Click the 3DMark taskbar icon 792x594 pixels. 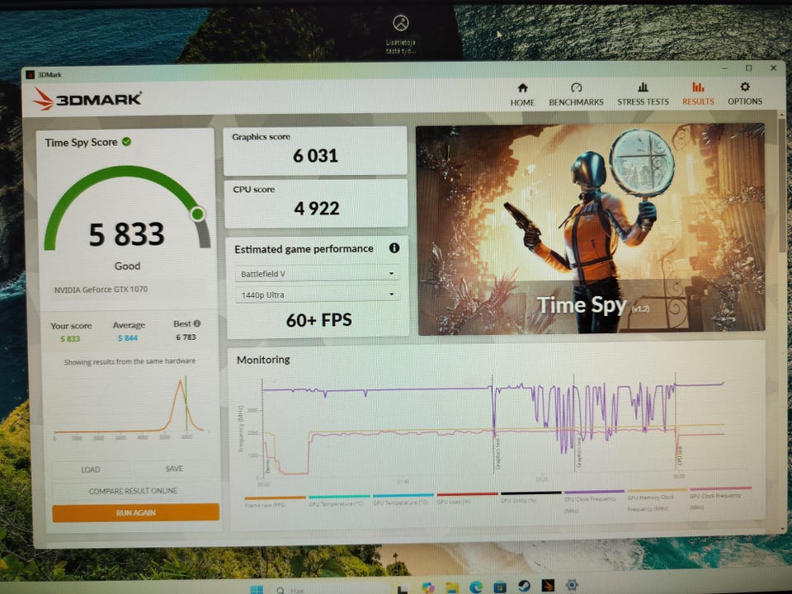pyautogui.click(x=548, y=586)
